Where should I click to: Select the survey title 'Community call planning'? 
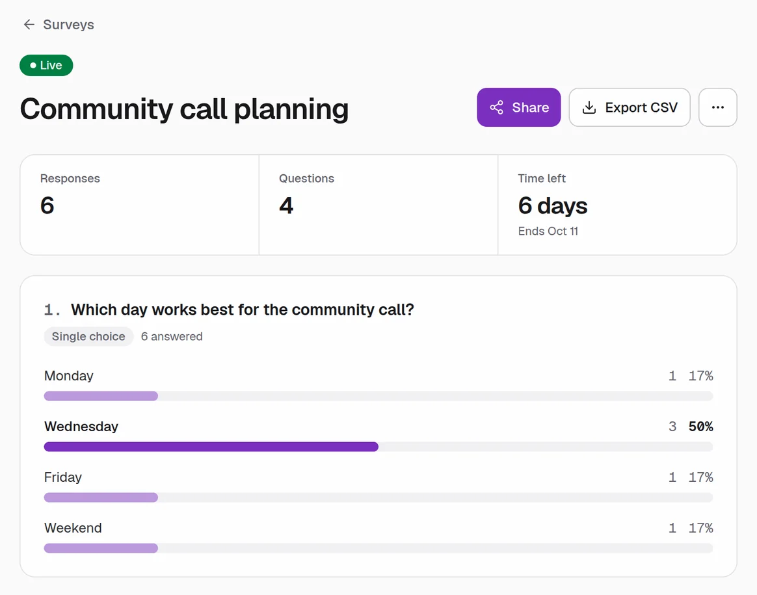pyautogui.click(x=184, y=109)
